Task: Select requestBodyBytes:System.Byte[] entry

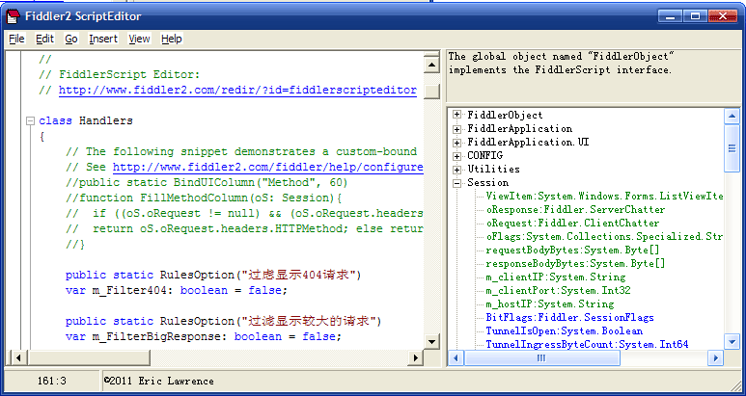Action: pos(572,250)
